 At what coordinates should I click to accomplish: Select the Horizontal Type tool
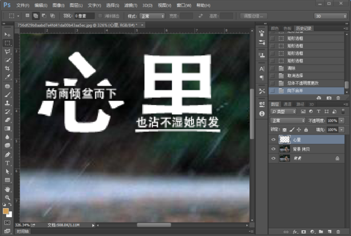7,163
